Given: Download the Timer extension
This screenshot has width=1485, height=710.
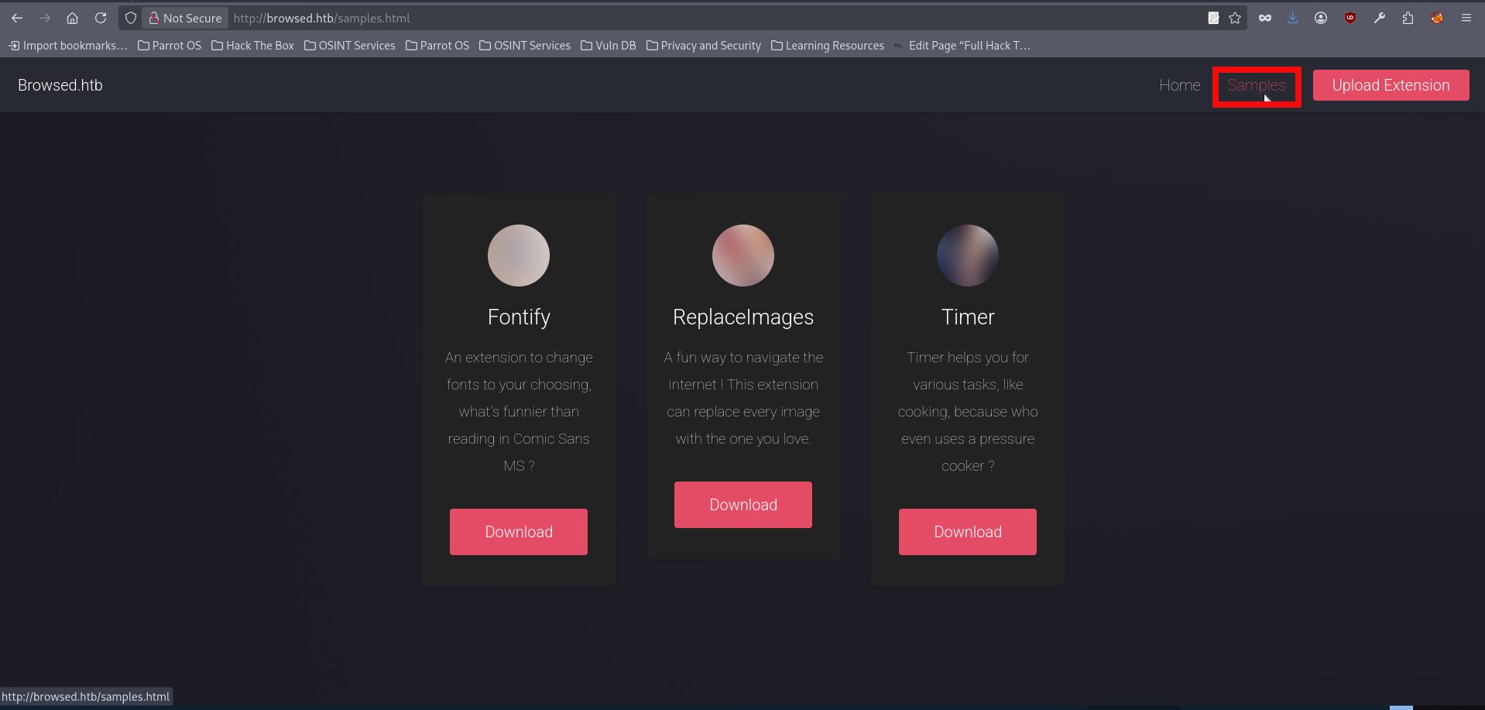Looking at the screenshot, I should pyautogui.click(x=967, y=532).
